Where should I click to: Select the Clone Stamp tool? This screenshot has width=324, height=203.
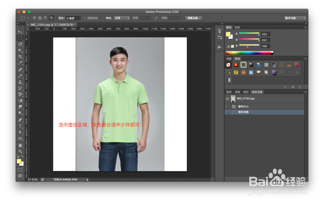pos(20,82)
